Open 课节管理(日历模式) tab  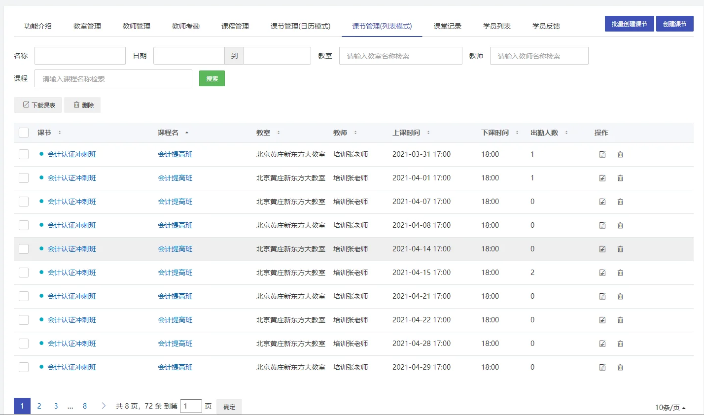coord(301,26)
